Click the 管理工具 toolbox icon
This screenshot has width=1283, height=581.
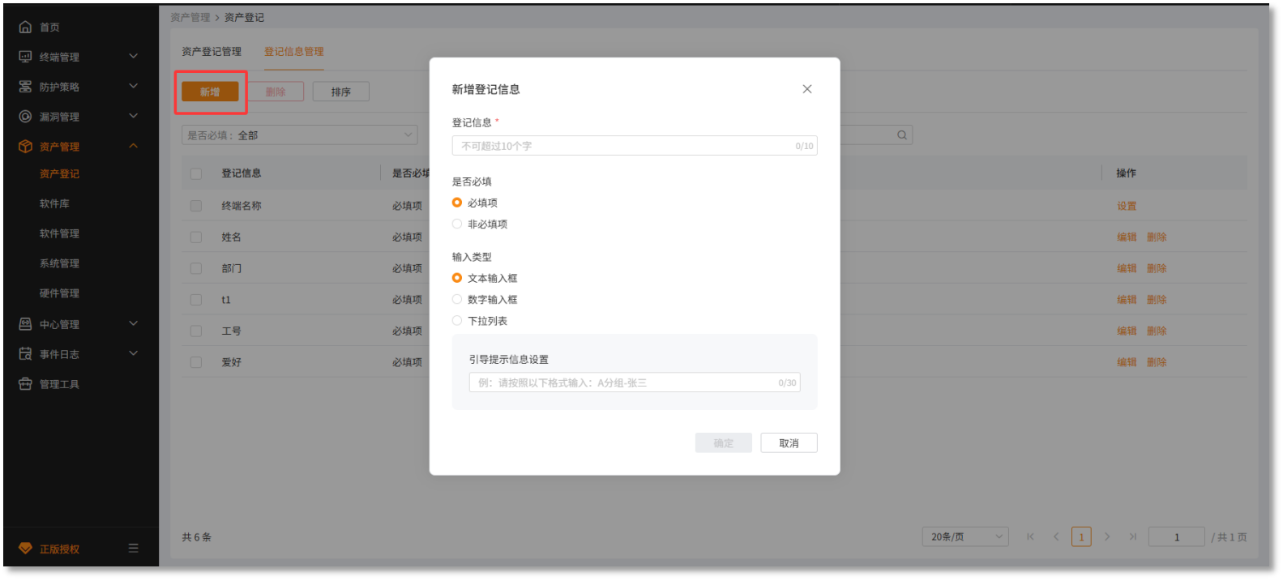pyautogui.click(x=25, y=384)
